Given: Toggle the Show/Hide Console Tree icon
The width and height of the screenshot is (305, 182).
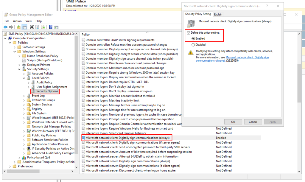Looking at the screenshot, I should [24, 27].
